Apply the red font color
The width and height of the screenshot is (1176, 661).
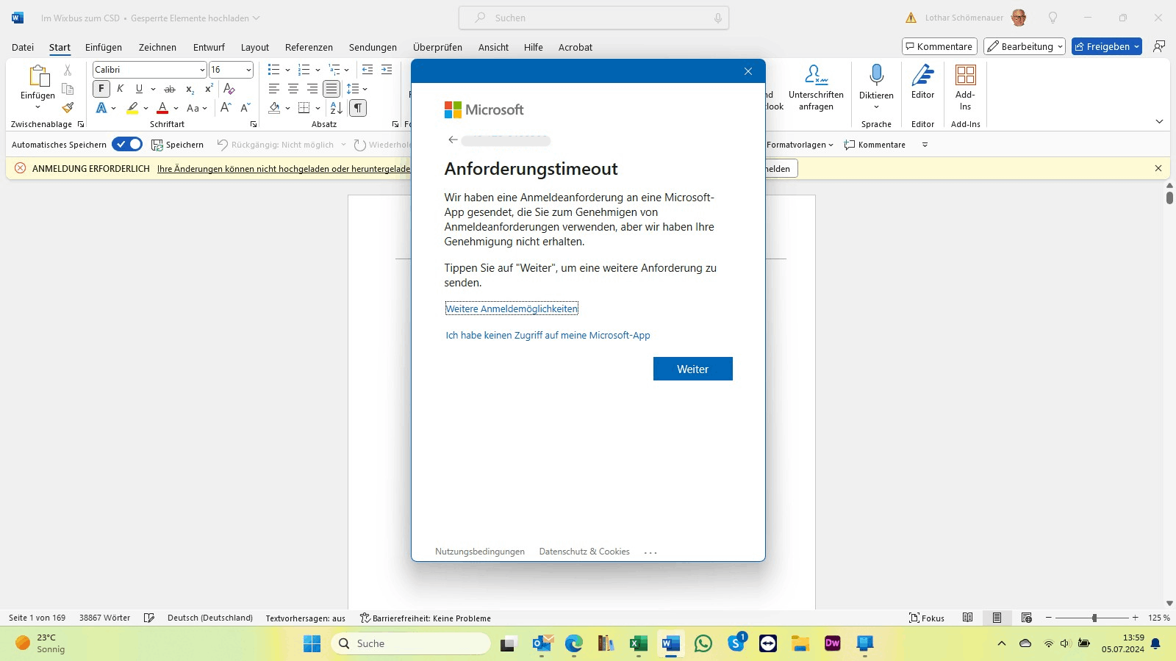pos(162,108)
